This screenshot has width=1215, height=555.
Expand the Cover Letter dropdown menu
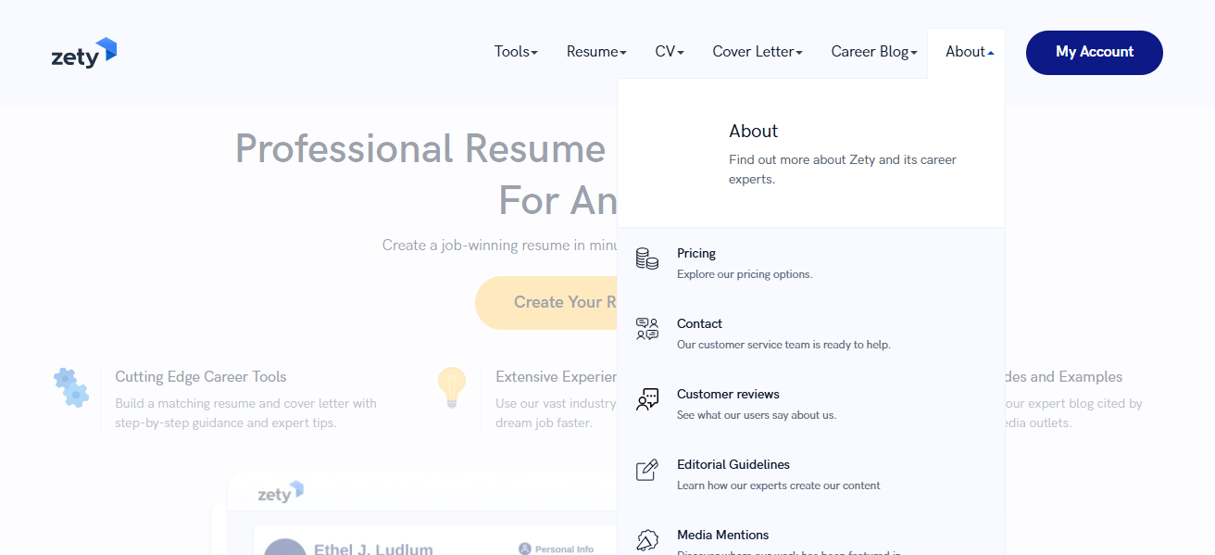(x=758, y=52)
